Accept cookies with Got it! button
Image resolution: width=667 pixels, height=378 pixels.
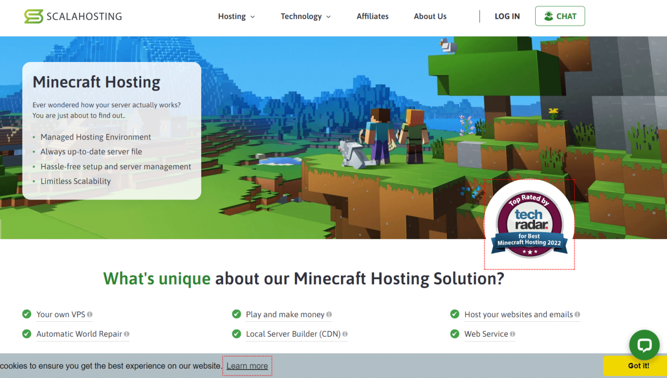tap(638, 366)
